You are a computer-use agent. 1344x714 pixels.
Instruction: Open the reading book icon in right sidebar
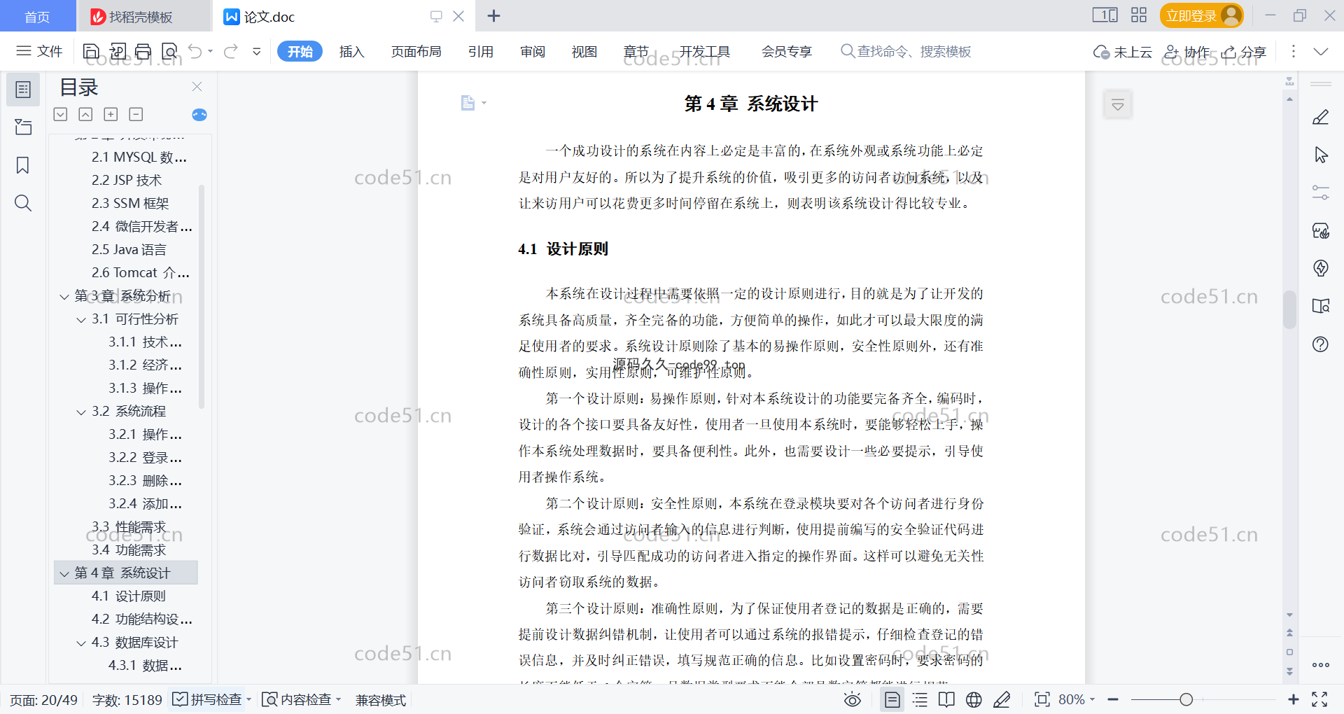pyautogui.click(x=1321, y=306)
